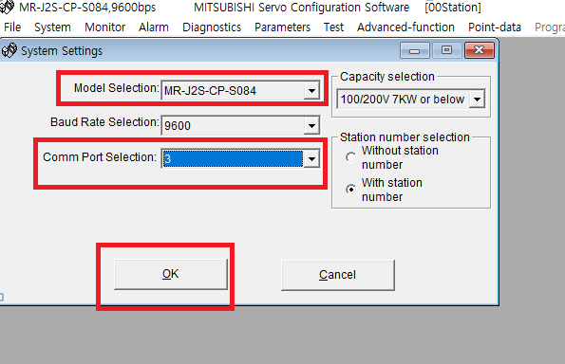Click the System Settings window icon
565x364 pixels.
point(9,51)
